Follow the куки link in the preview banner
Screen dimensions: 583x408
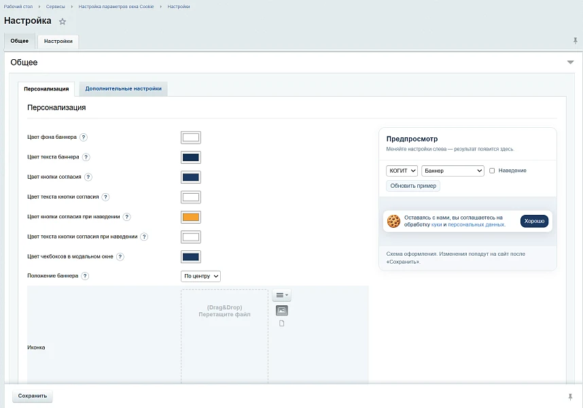436,224
